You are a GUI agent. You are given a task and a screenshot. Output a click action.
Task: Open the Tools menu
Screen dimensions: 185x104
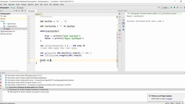(x=46, y=5)
